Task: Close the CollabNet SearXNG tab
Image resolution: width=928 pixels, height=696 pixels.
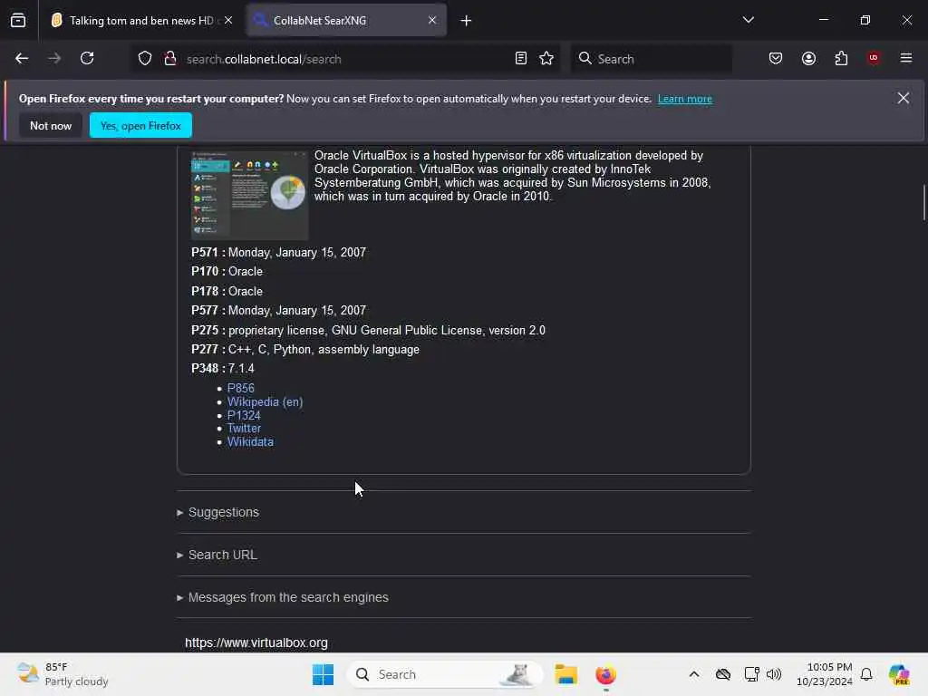Action: pyautogui.click(x=432, y=20)
